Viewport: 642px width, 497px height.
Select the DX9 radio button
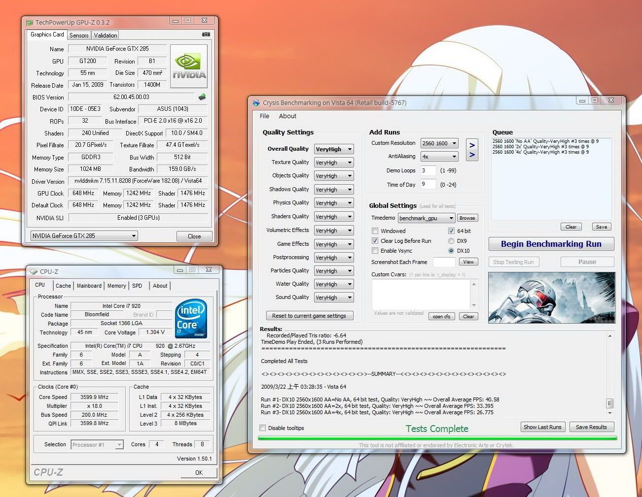pyautogui.click(x=451, y=241)
